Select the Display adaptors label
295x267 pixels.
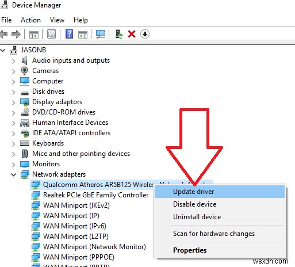coord(57,102)
